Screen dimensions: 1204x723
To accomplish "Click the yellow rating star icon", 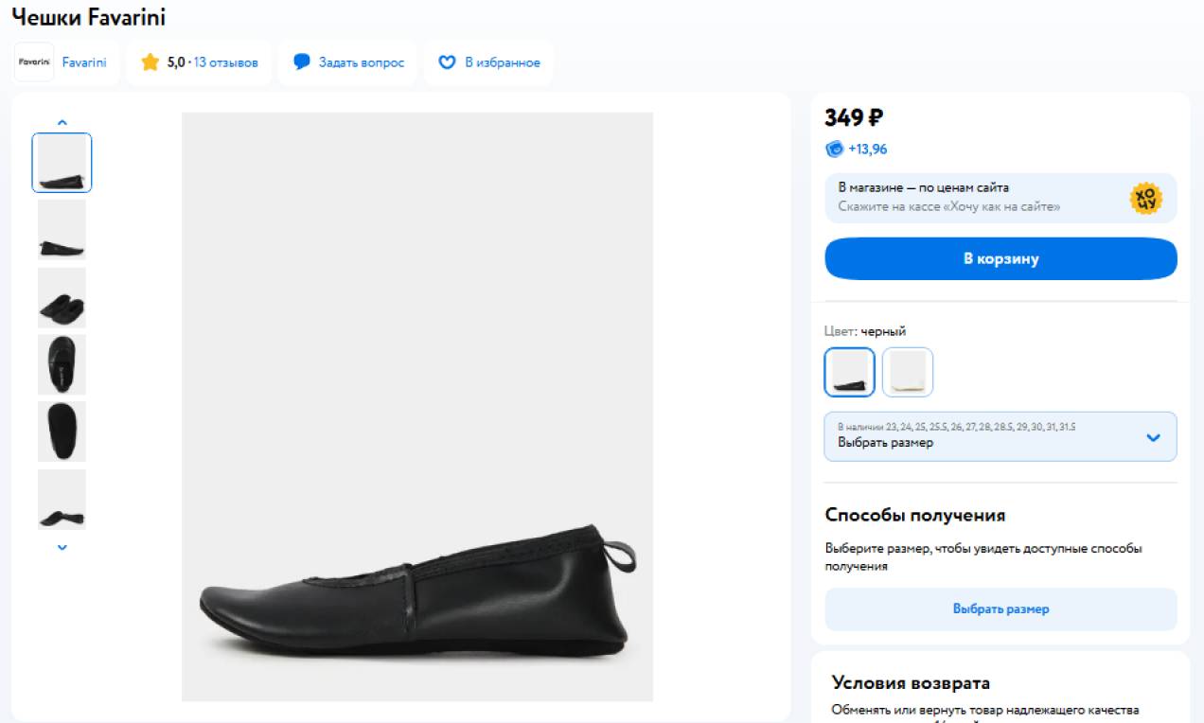I will [x=150, y=62].
